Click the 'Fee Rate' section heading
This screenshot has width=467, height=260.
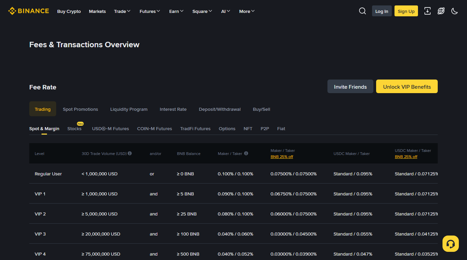pos(43,87)
